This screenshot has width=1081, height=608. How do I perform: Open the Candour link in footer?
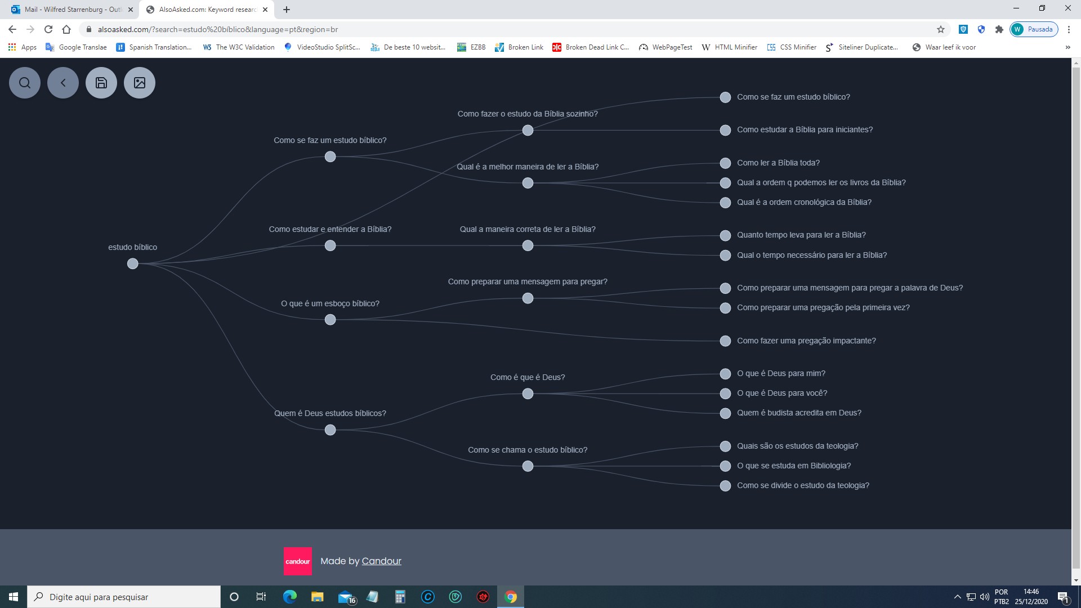coord(381,561)
